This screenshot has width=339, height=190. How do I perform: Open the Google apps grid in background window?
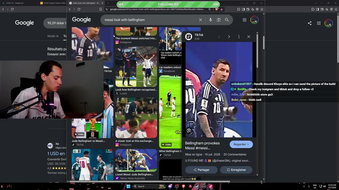point(319,23)
